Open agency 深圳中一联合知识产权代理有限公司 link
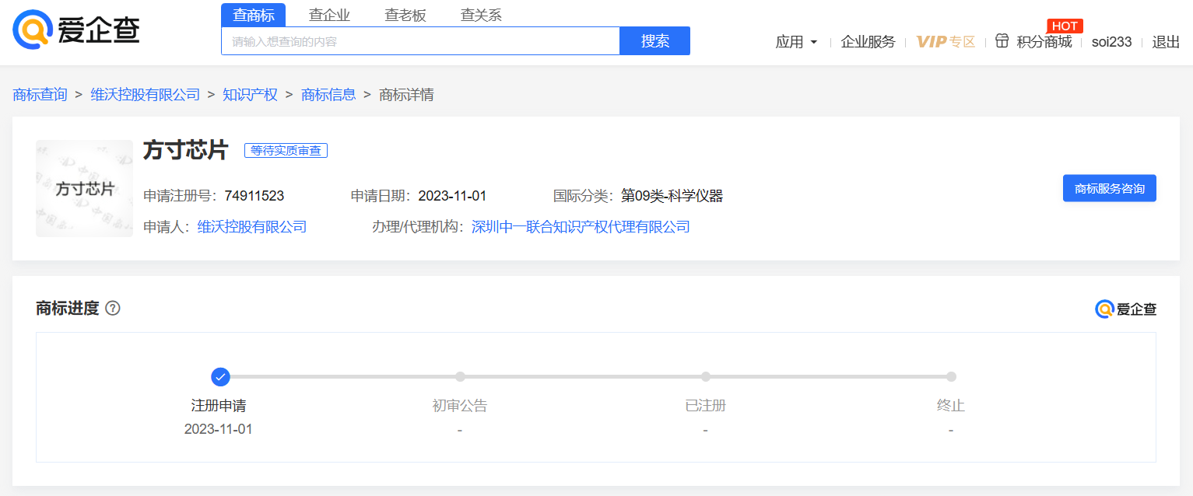This screenshot has height=496, width=1193. (x=581, y=227)
